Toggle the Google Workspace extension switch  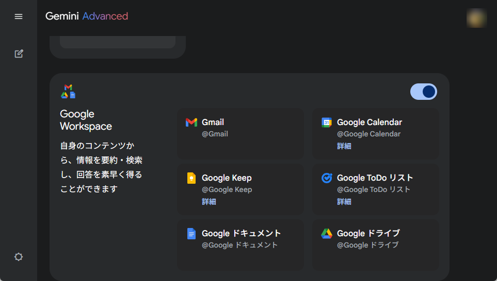coord(424,92)
